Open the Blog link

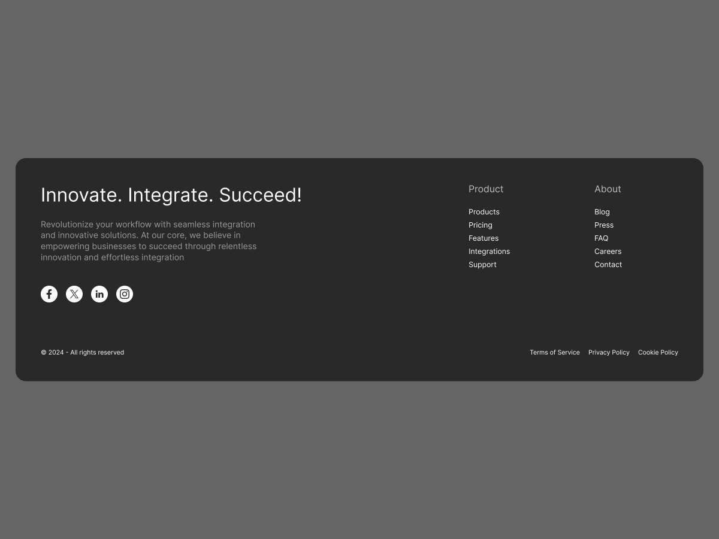coord(602,212)
